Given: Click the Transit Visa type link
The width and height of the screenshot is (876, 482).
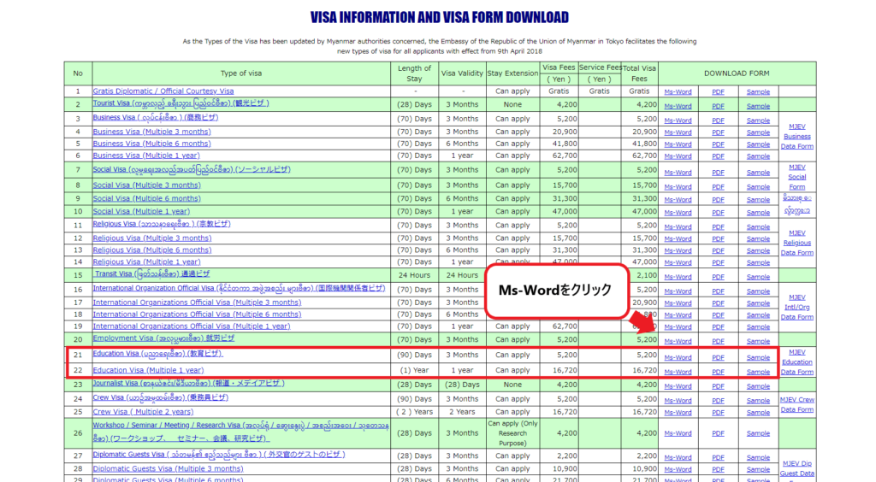Looking at the screenshot, I should (x=151, y=274).
